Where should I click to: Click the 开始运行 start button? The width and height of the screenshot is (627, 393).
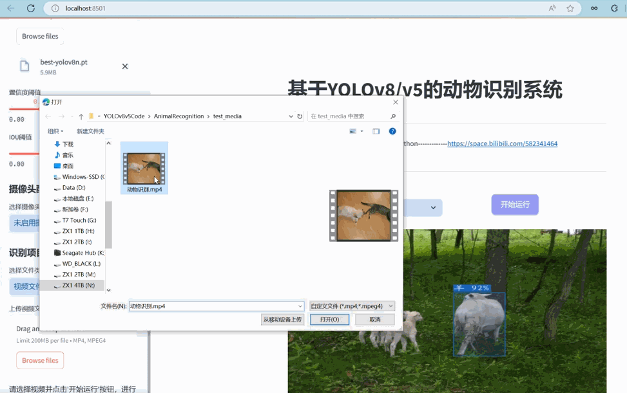(515, 205)
